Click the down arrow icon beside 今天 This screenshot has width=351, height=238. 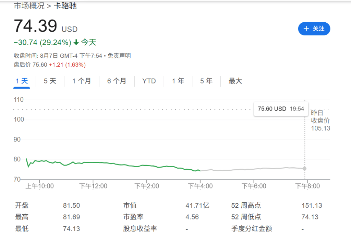point(76,43)
